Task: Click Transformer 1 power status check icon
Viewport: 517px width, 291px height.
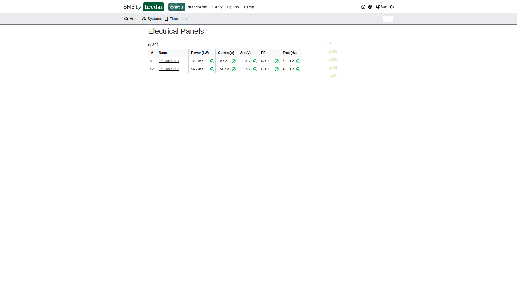Action: coord(212,61)
